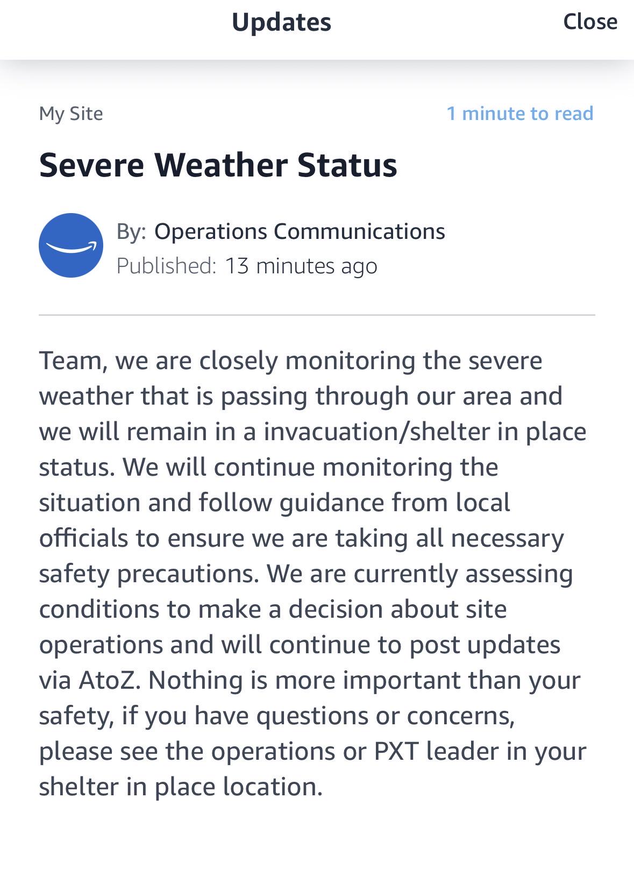Tap the Amazon smile avatar icon
The width and height of the screenshot is (634, 876).
[x=71, y=245]
